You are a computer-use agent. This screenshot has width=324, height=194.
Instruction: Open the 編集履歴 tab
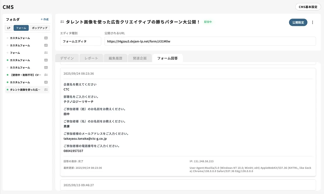(116, 58)
